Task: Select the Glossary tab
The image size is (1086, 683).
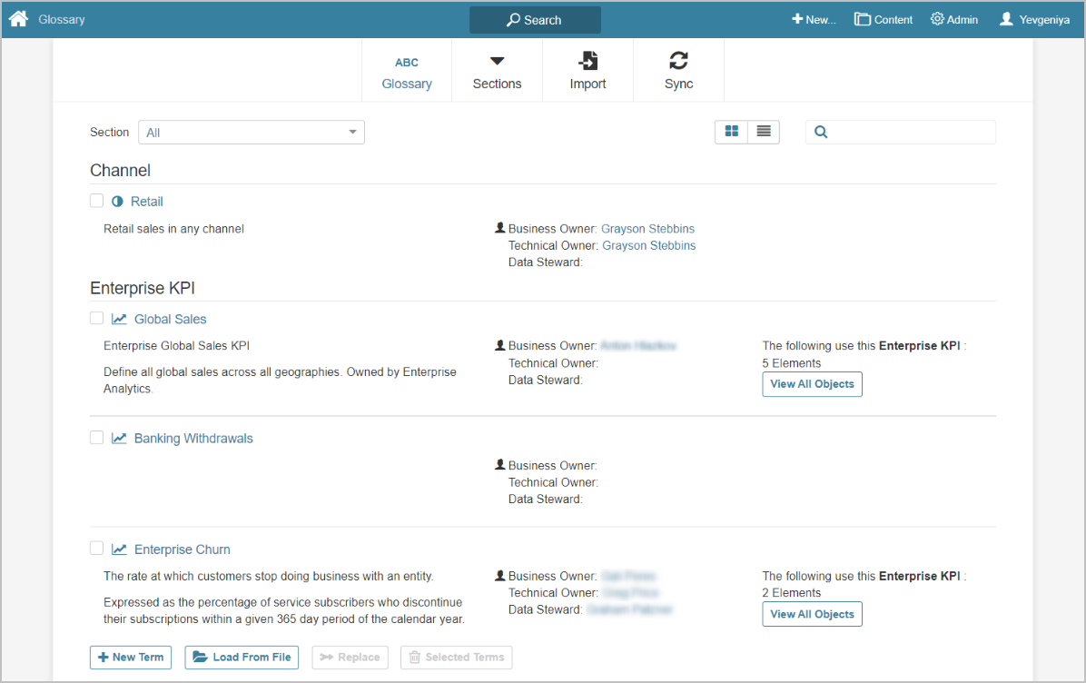Action: point(407,71)
